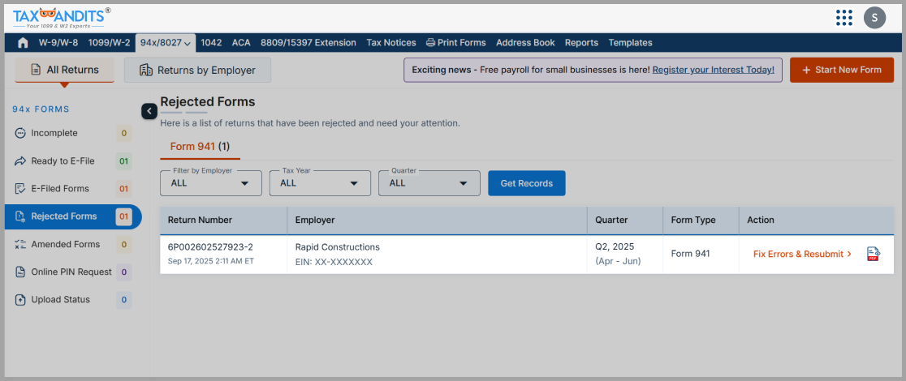Image resolution: width=906 pixels, height=381 pixels.
Task: Open Address Book menu
Action: click(525, 43)
